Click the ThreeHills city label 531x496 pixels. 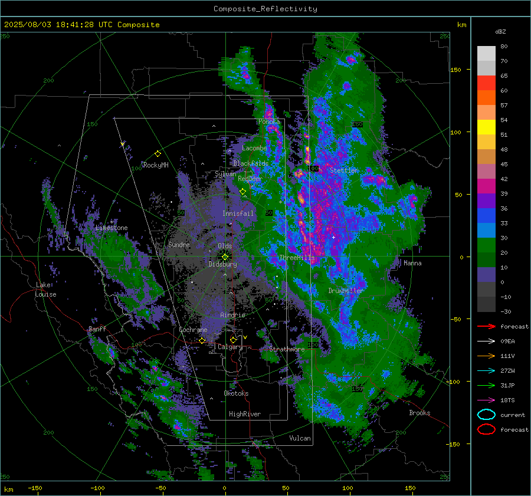pos(297,258)
